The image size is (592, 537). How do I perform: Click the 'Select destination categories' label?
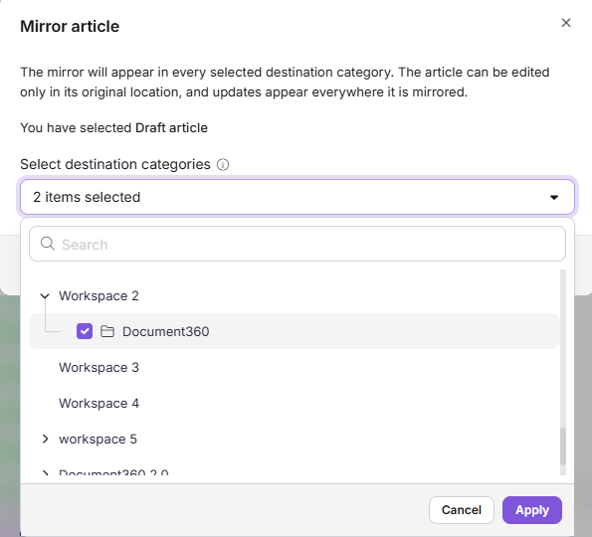coord(115,164)
